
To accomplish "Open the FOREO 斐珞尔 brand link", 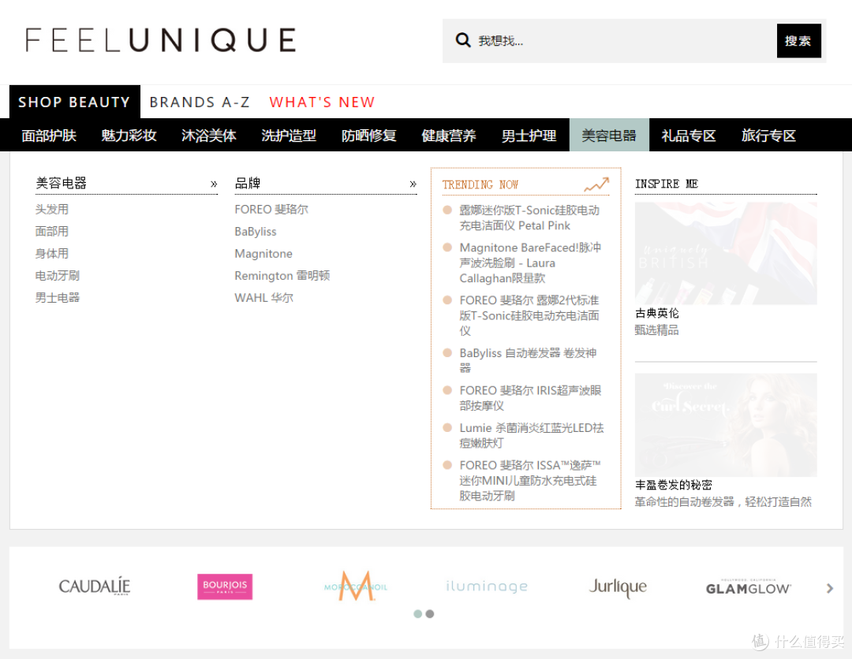I will coord(271,210).
